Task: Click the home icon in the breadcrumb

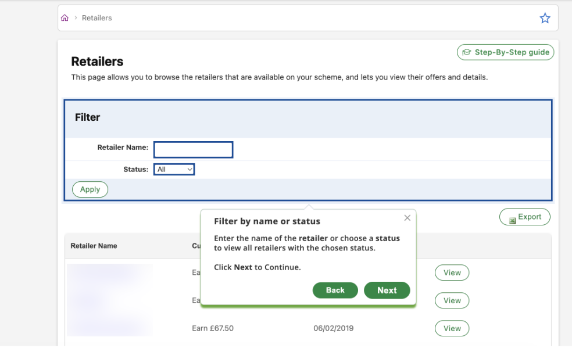Action: 65,17
